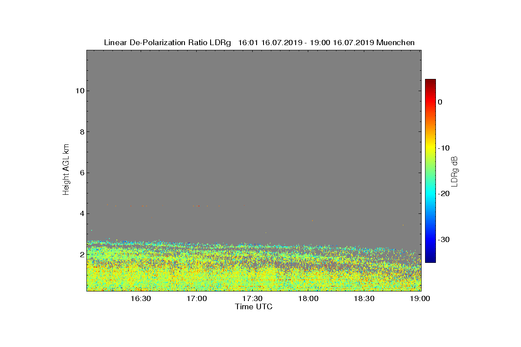Click the 4 km height label

(x=81, y=213)
